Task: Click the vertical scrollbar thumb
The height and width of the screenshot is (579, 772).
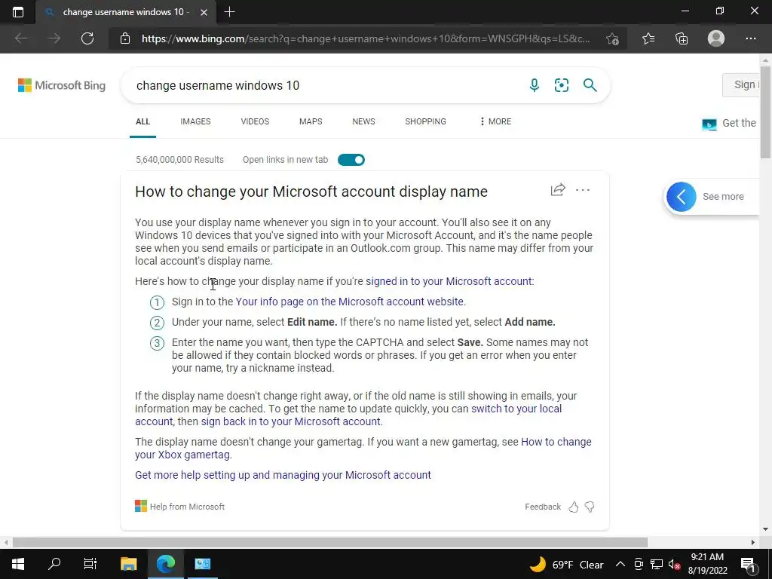Action: tap(765, 111)
